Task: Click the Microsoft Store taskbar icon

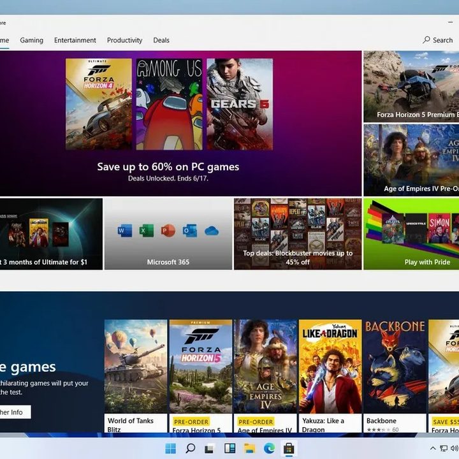Action: [x=289, y=448]
